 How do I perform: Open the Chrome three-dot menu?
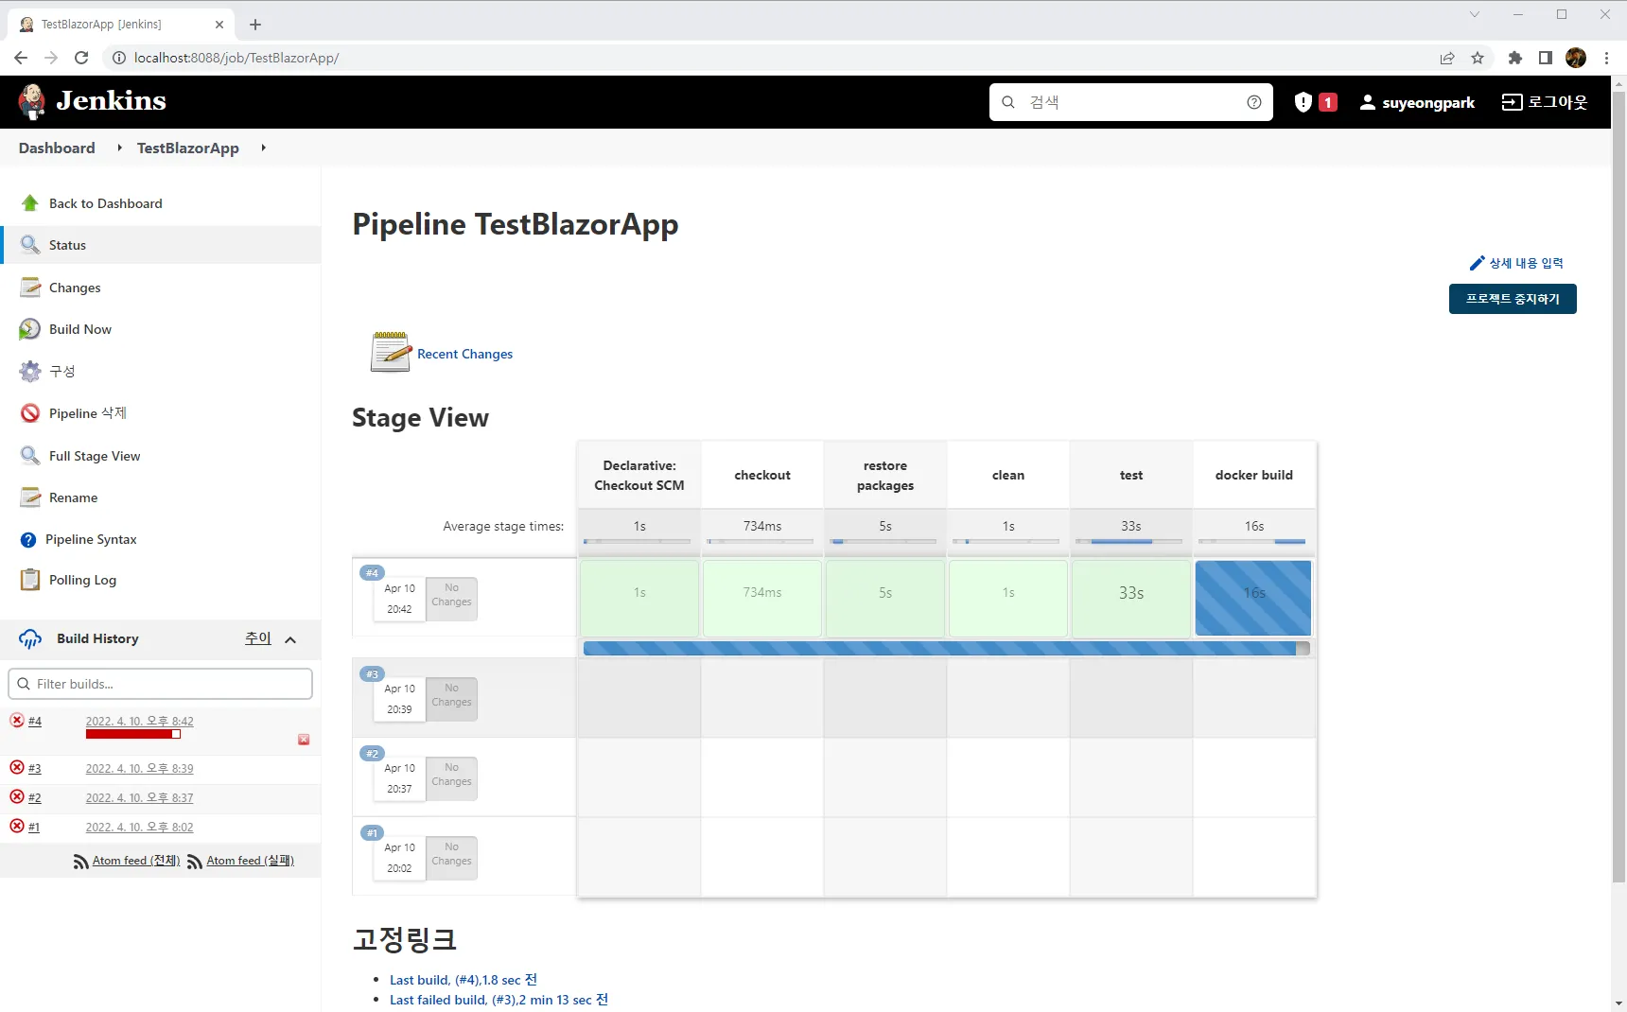pyautogui.click(x=1606, y=58)
